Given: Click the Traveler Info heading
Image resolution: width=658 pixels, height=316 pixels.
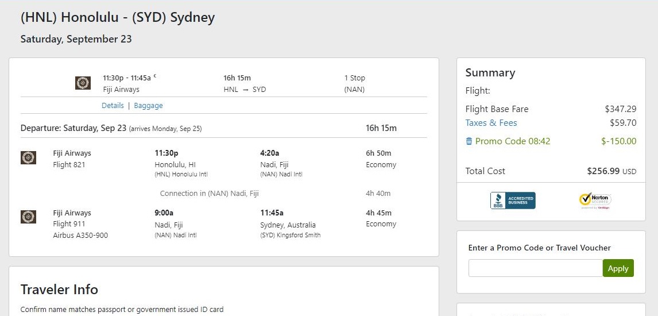Looking at the screenshot, I should 59,290.
